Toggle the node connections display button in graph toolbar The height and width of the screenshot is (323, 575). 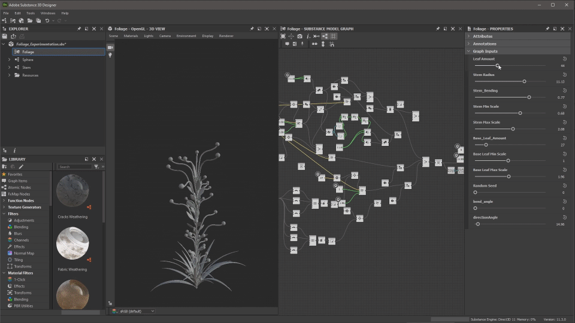pos(325,36)
